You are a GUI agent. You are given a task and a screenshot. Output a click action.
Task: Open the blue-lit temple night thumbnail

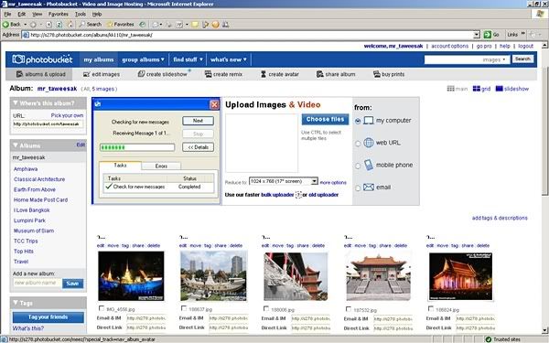coord(131,276)
